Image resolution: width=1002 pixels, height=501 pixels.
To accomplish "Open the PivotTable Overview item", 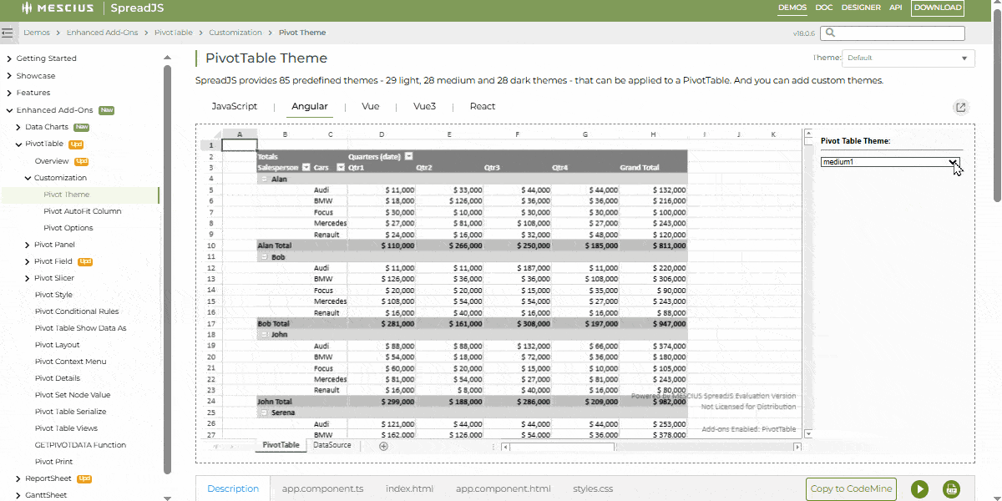I will pyautogui.click(x=52, y=161).
